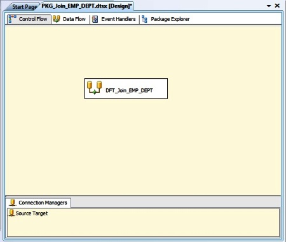
Task: Select the PKG_Join_EMP_DEPT.dtsx design tab
Action: tap(86, 6)
